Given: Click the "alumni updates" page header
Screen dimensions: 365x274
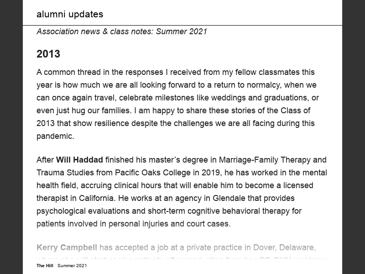Looking at the screenshot, I should coord(70,14).
